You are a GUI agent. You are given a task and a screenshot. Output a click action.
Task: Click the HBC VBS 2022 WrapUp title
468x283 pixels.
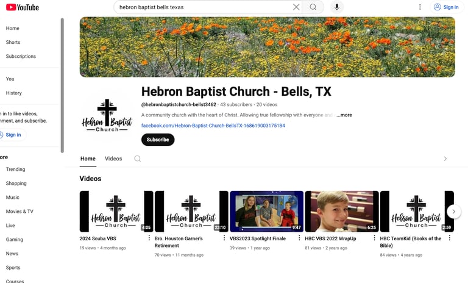(330, 238)
